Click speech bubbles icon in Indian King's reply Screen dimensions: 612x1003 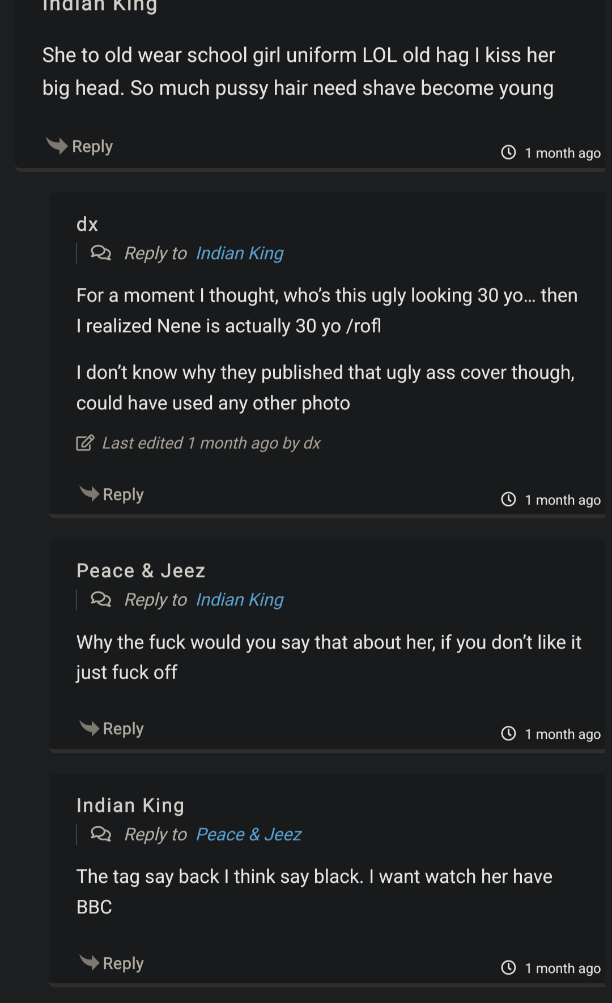coord(101,833)
